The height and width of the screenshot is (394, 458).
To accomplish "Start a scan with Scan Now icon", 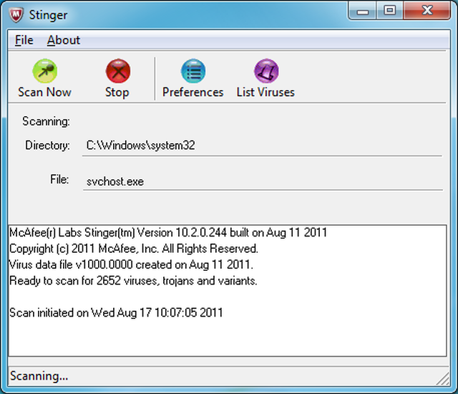I will tap(44, 71).
